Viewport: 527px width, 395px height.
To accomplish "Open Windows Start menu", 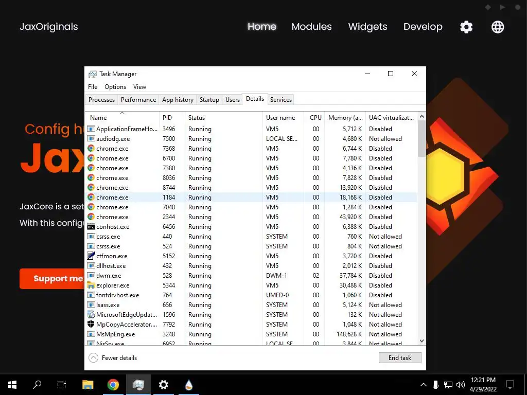I will tap(12, 385).
